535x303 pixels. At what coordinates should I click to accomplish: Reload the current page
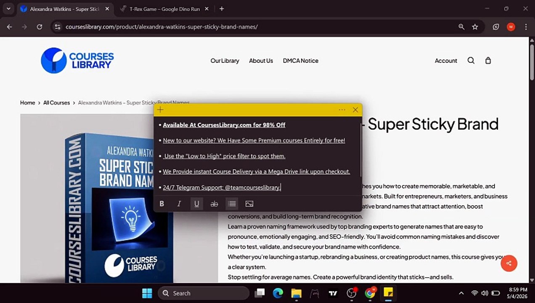point(40,27)
